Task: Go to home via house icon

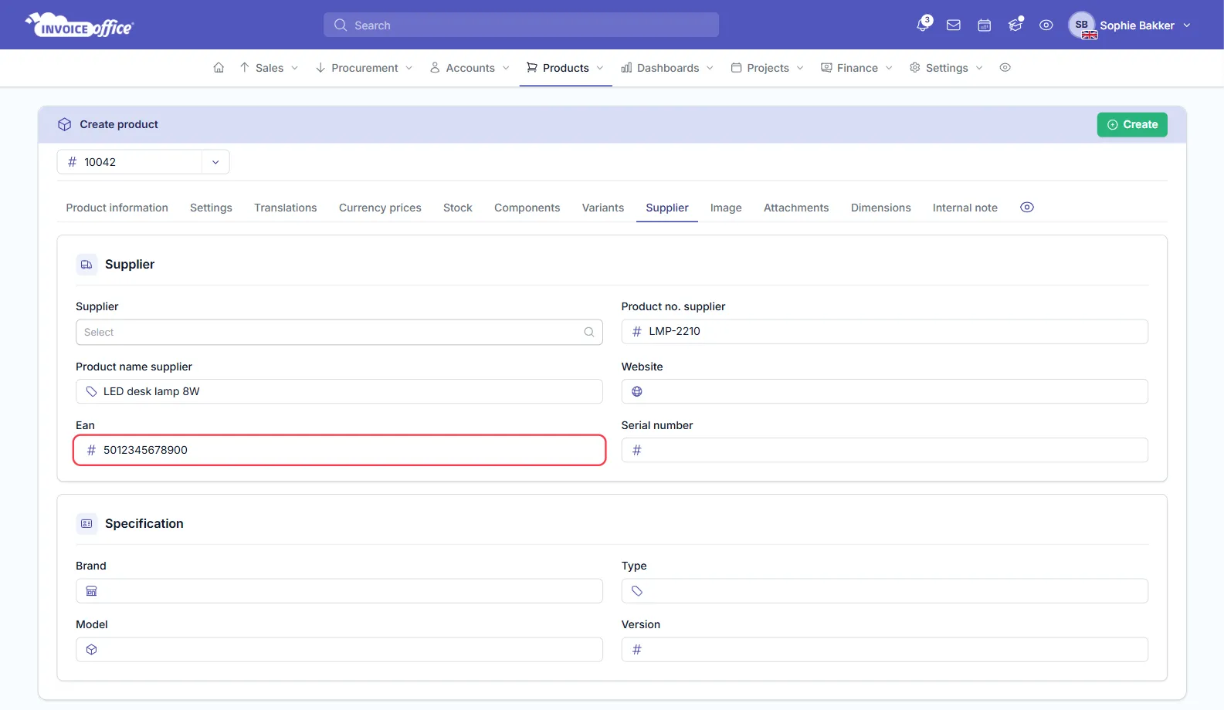Action: click(x=219, y=68)
